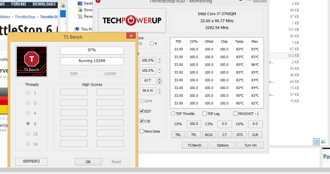
Task: Select the TDP Throttle radio button
Action: coord(173,114)
